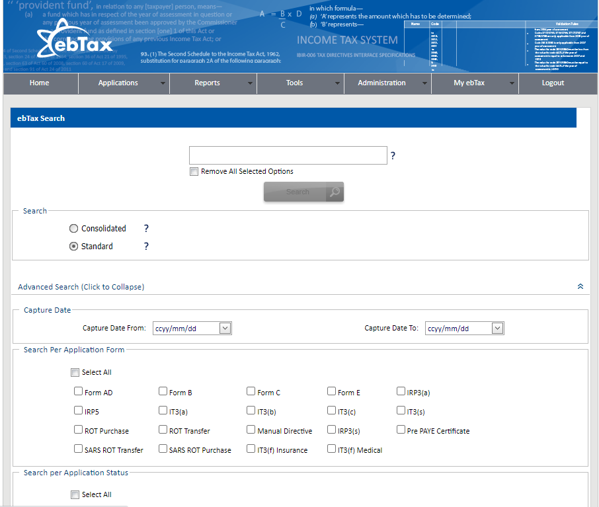Tick Remove All Selected Options checkbox
Image resolution: width=599 pixels, height=507 pixels.
coord(194,172)
